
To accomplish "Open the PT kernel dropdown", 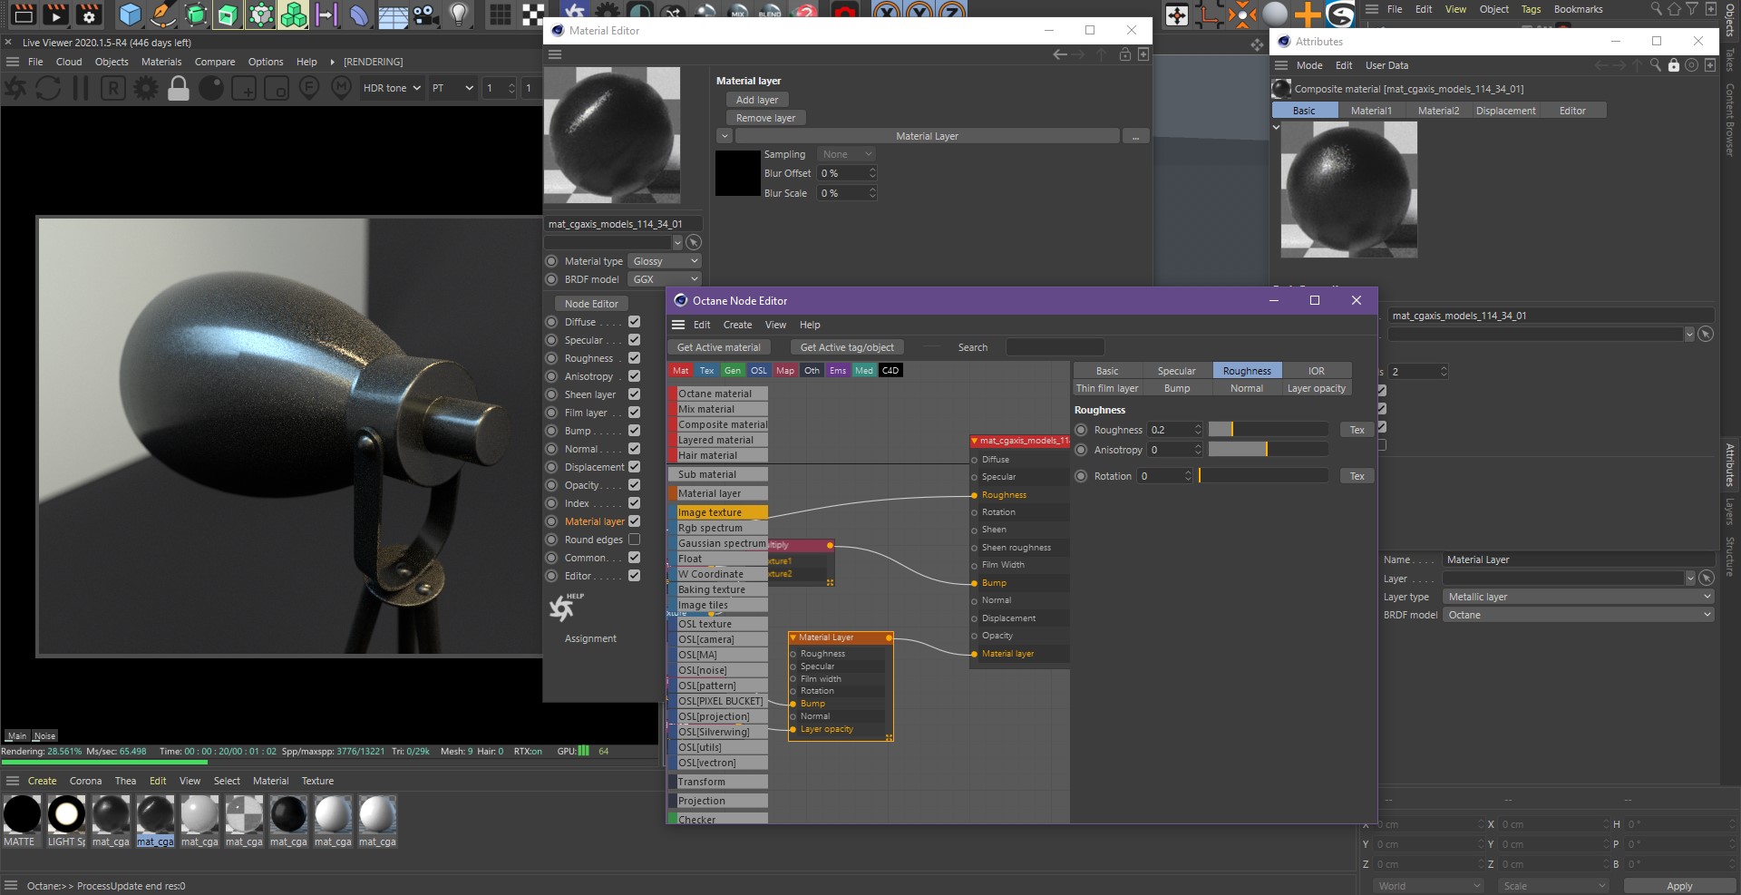I will click(452, 88).
